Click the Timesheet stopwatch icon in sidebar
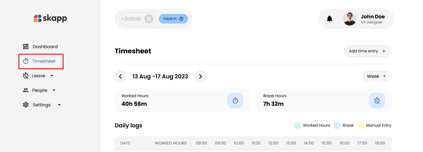 click(x=26, y=61)
